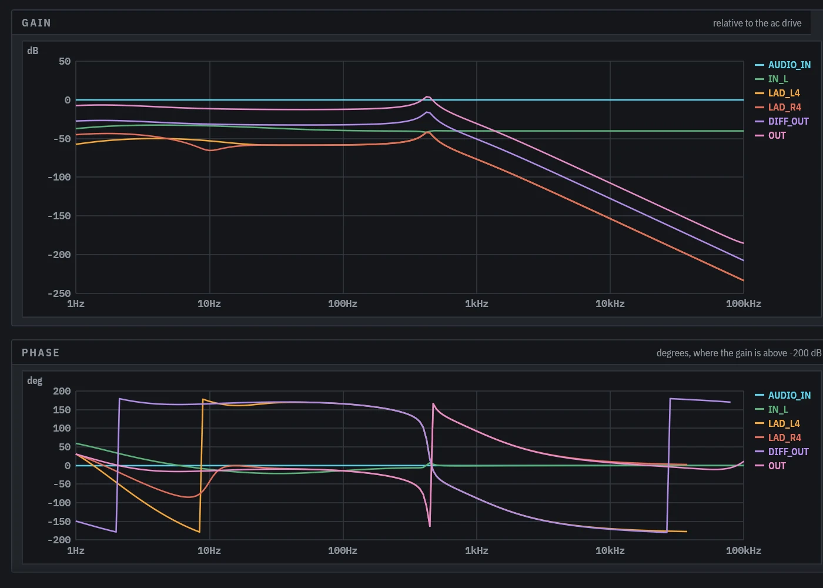
Task: Click the 10Hz label on gain axis
Action: pos(209,303)
